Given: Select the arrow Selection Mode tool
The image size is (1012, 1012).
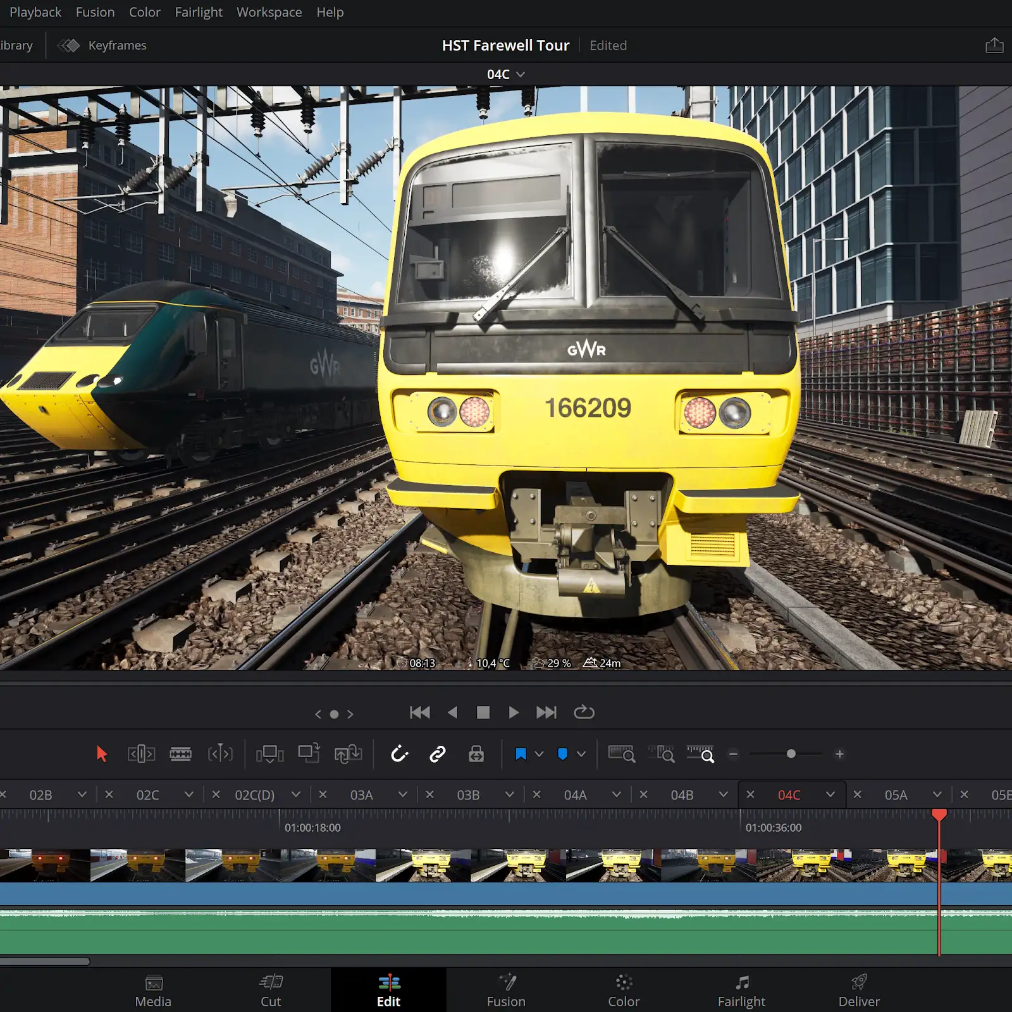Looking at the screenshot, I should pos(102,754).
